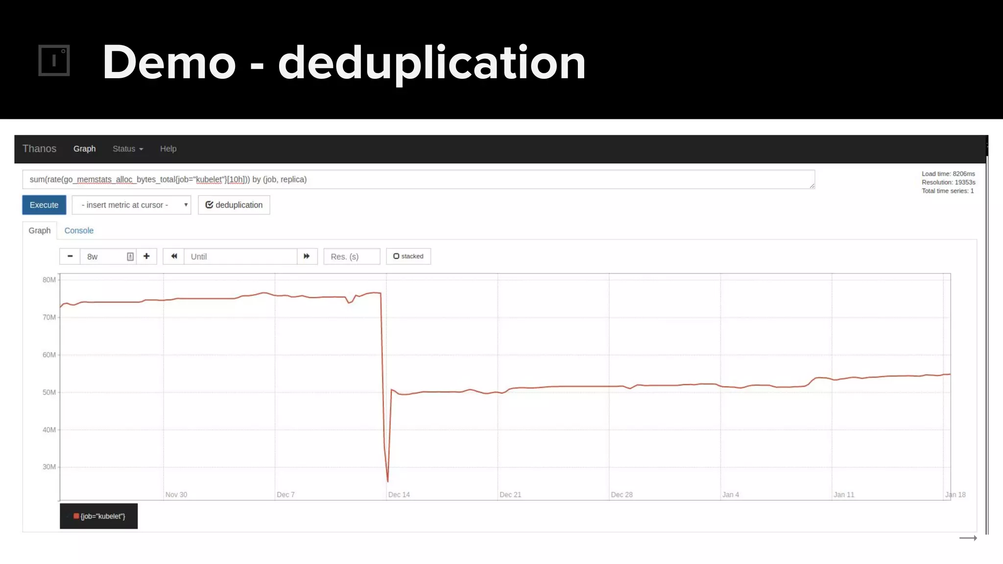Switch to the Console tab

click(79, 231)
